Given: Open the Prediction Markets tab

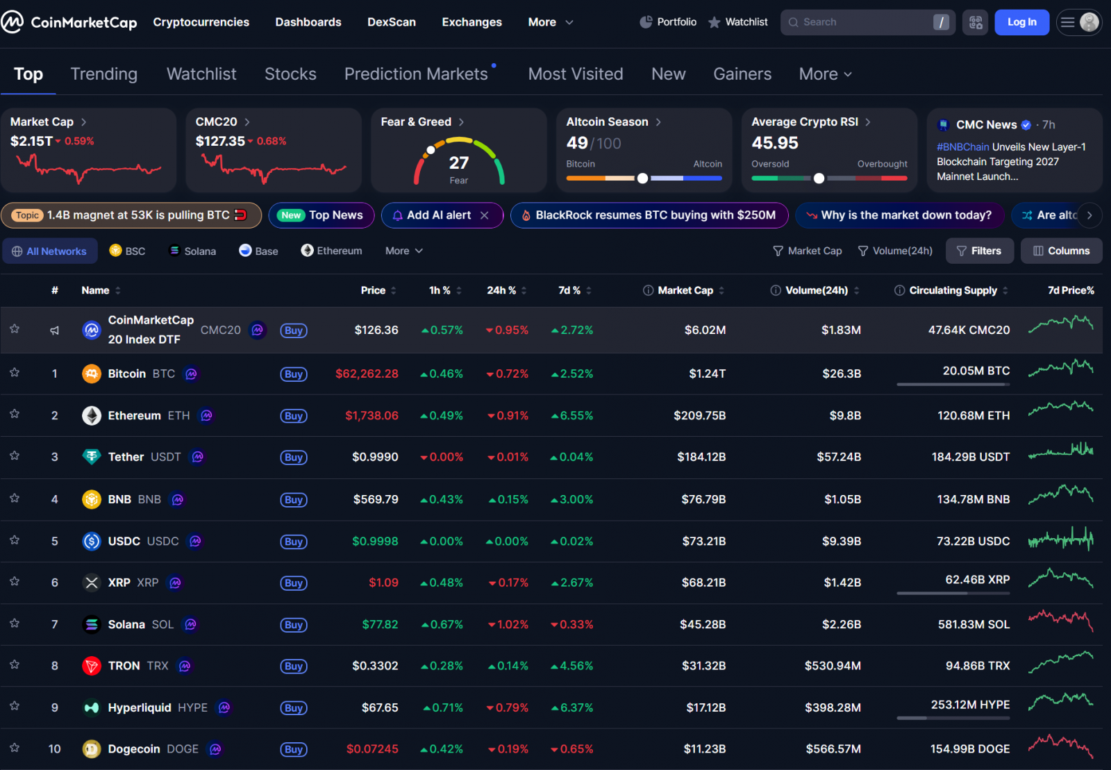Looking at the screenshot, I should (x=416, y=74).
